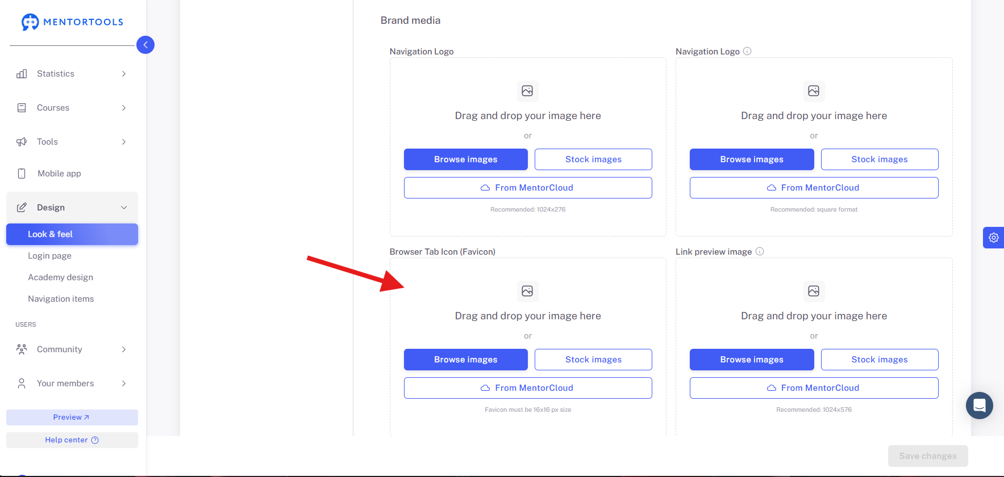Click the info icon beside Link preview image
The width and height of the screenshot is (1004, 477).
pos(760,251)
